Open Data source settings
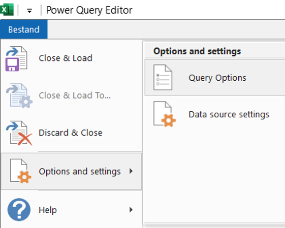Screen dimensions: 285x228 pos(215,114)
